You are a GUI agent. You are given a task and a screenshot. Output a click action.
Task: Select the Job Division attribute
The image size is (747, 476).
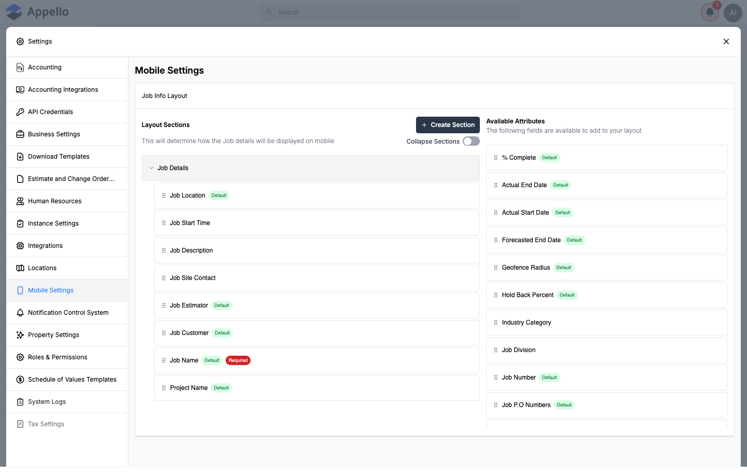tap(607, 350)
